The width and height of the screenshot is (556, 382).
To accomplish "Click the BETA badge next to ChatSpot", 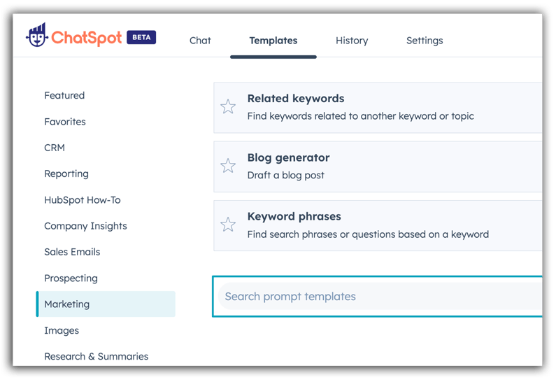I will coord(141,37).
